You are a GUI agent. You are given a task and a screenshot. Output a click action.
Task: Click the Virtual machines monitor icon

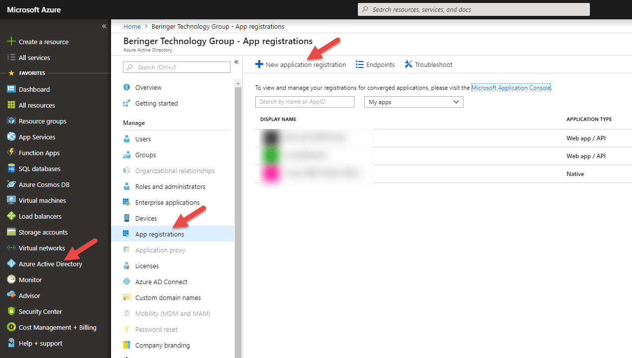tap(11, 200)
